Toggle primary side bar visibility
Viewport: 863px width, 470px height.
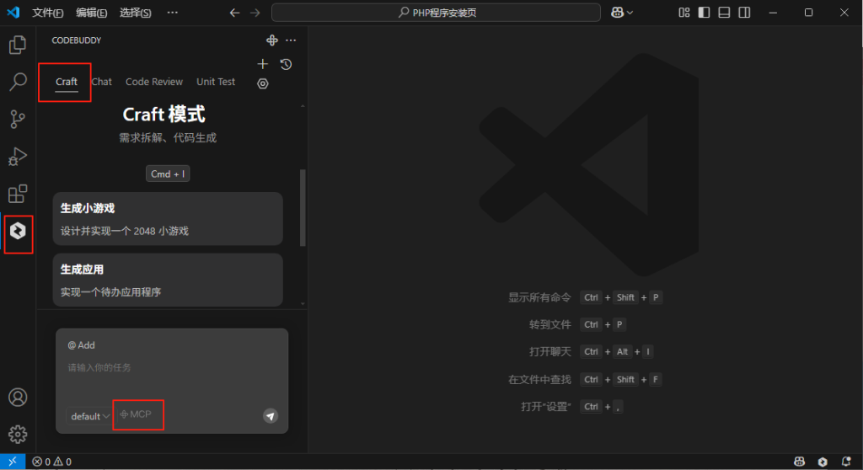click(705, 13)
